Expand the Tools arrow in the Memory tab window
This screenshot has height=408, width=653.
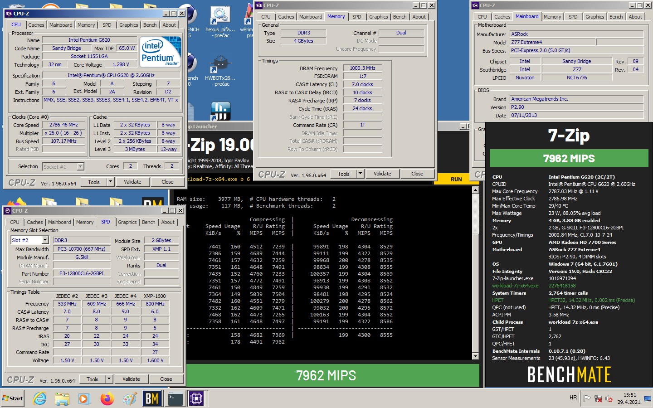pyautogui.click(x=360, y=174)
